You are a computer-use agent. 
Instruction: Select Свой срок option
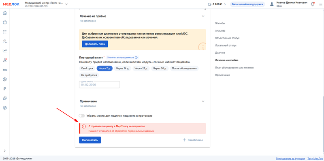[x=87, y=69]
